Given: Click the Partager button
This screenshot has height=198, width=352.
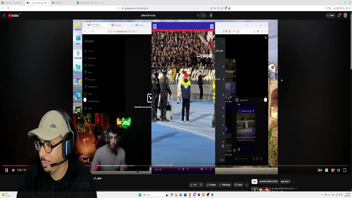Looking at the screenshot, I should coord(211,185).
